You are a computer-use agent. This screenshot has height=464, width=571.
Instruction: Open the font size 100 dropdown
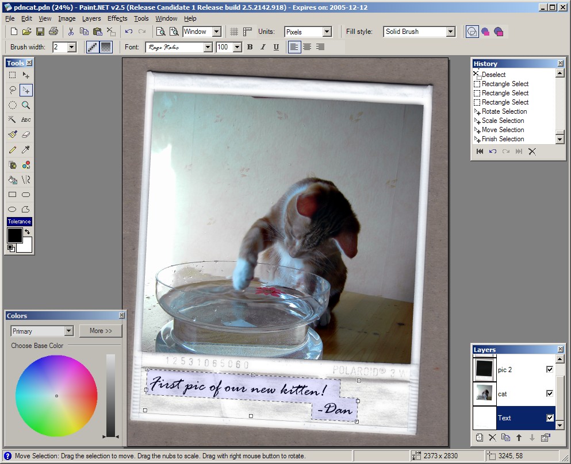237,47
